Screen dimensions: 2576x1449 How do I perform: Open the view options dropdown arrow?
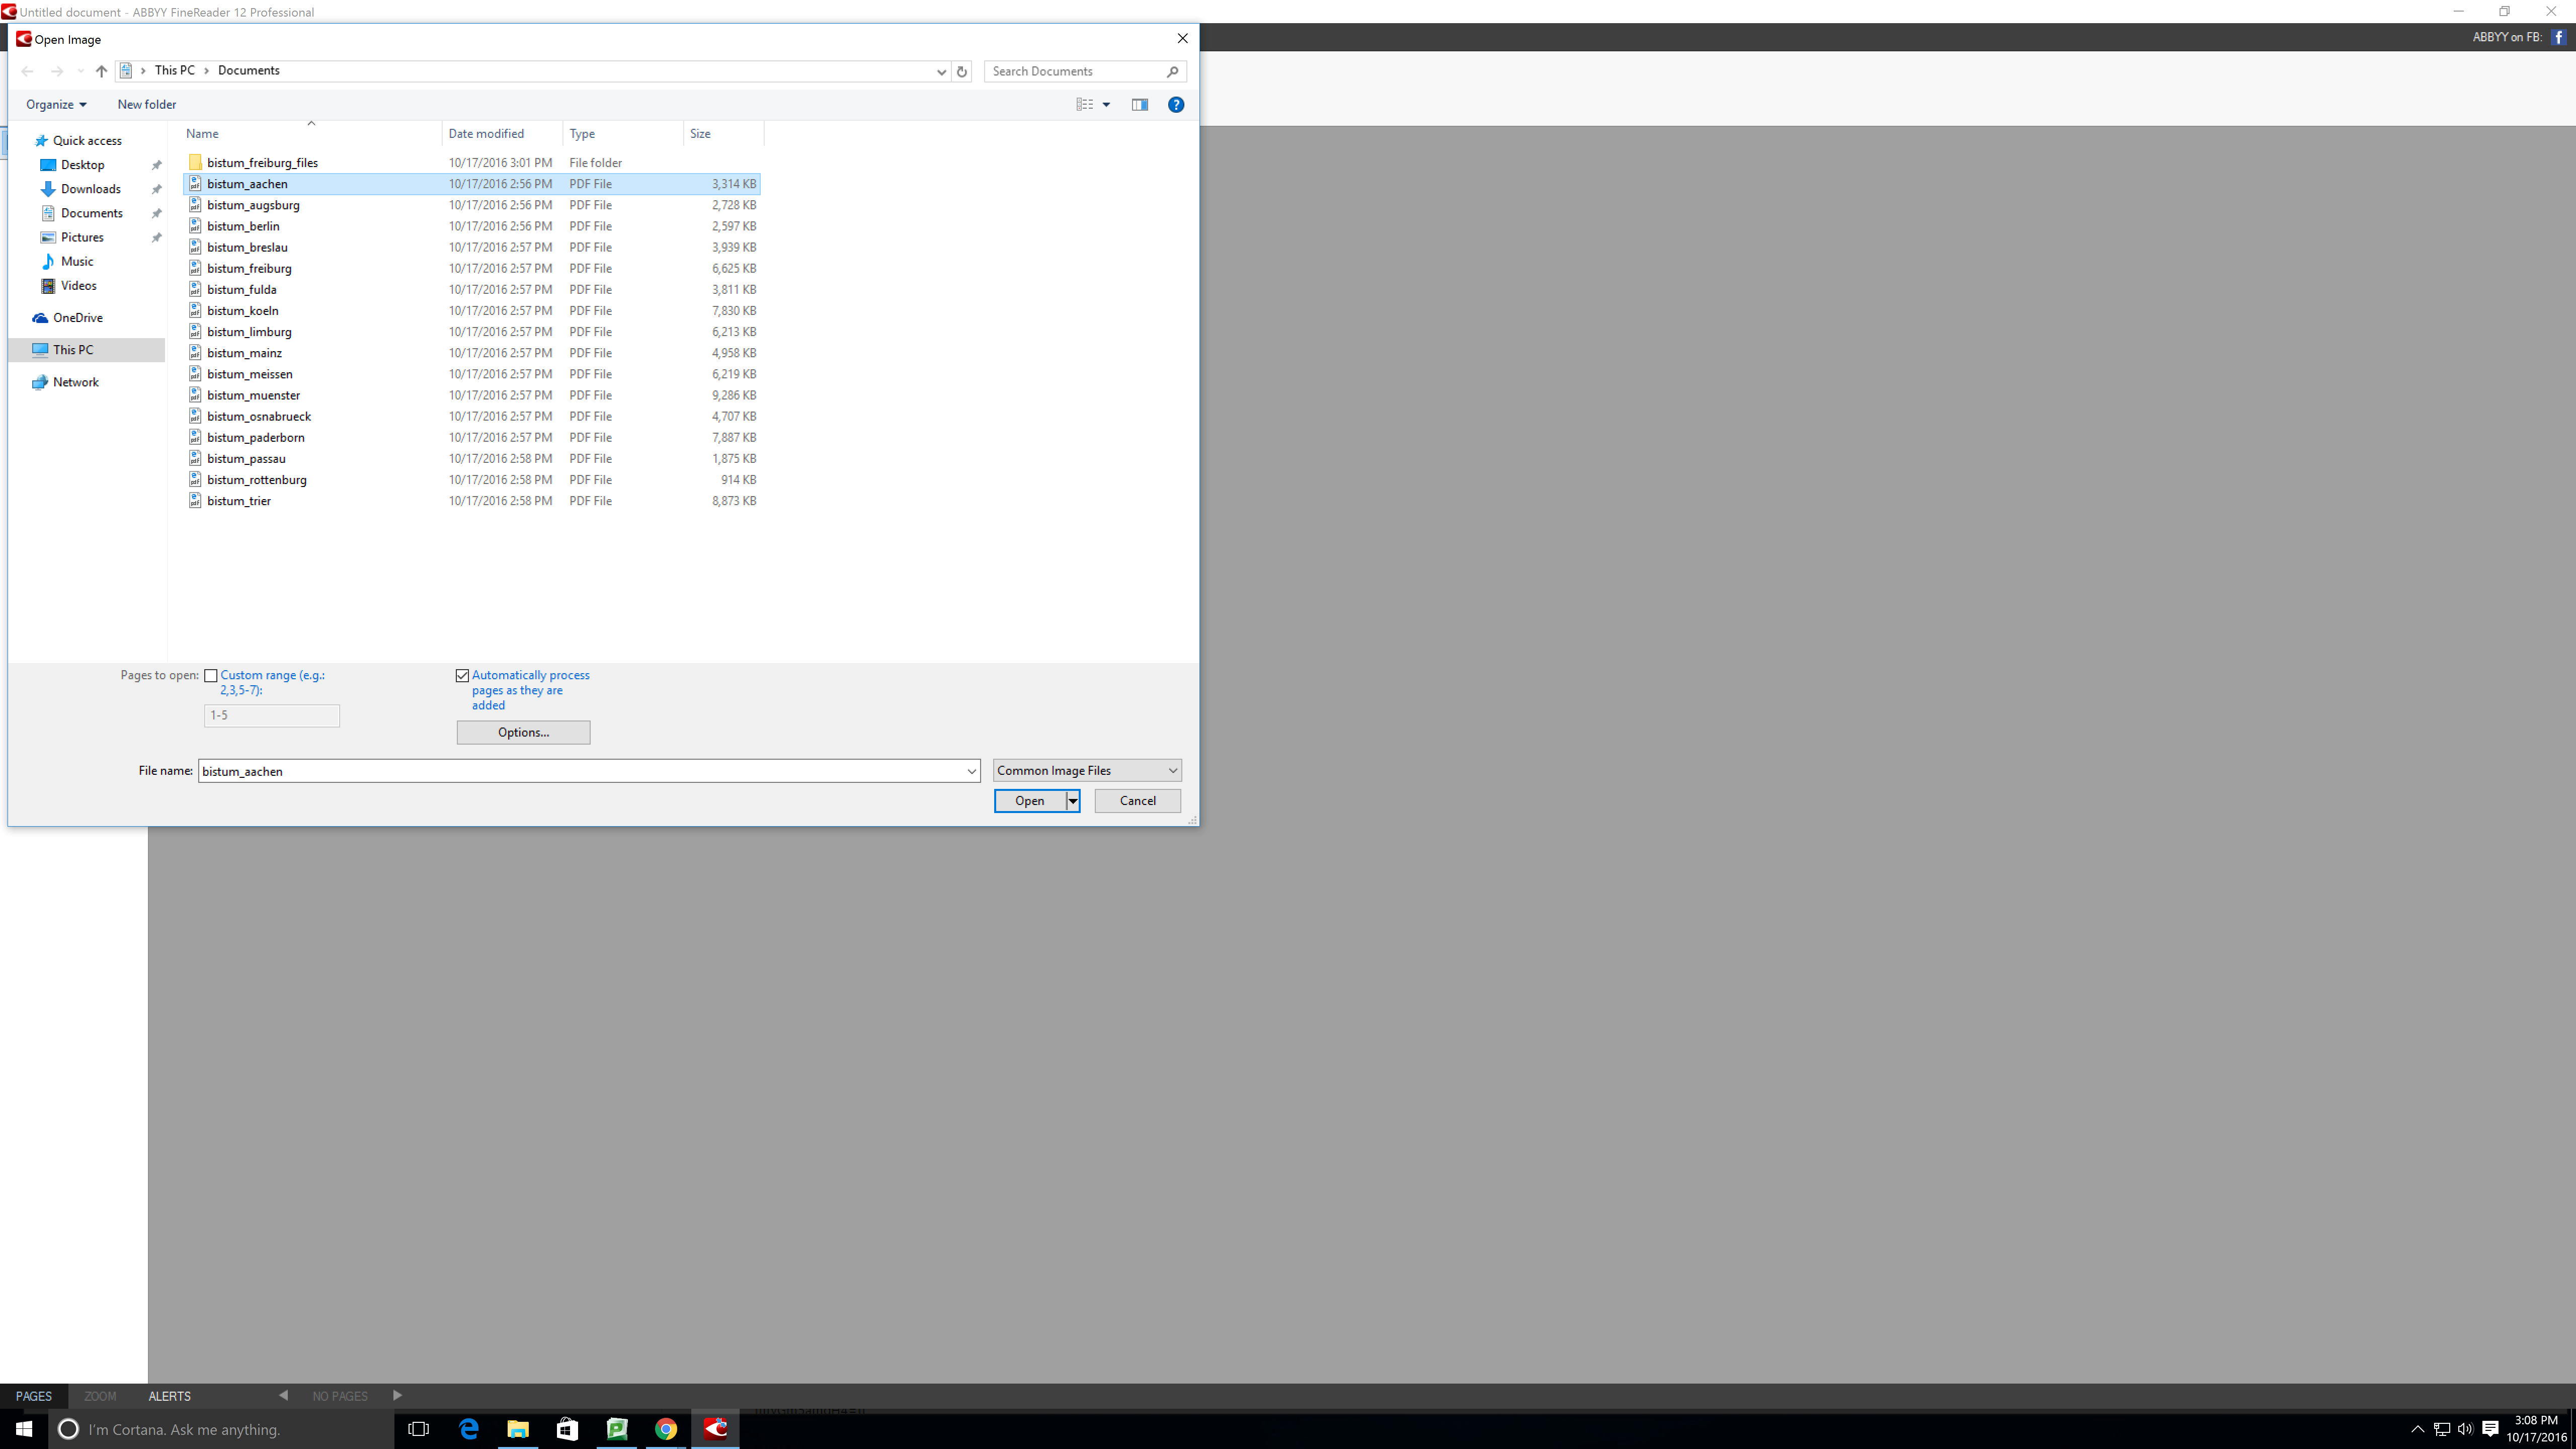(1106, 104)
